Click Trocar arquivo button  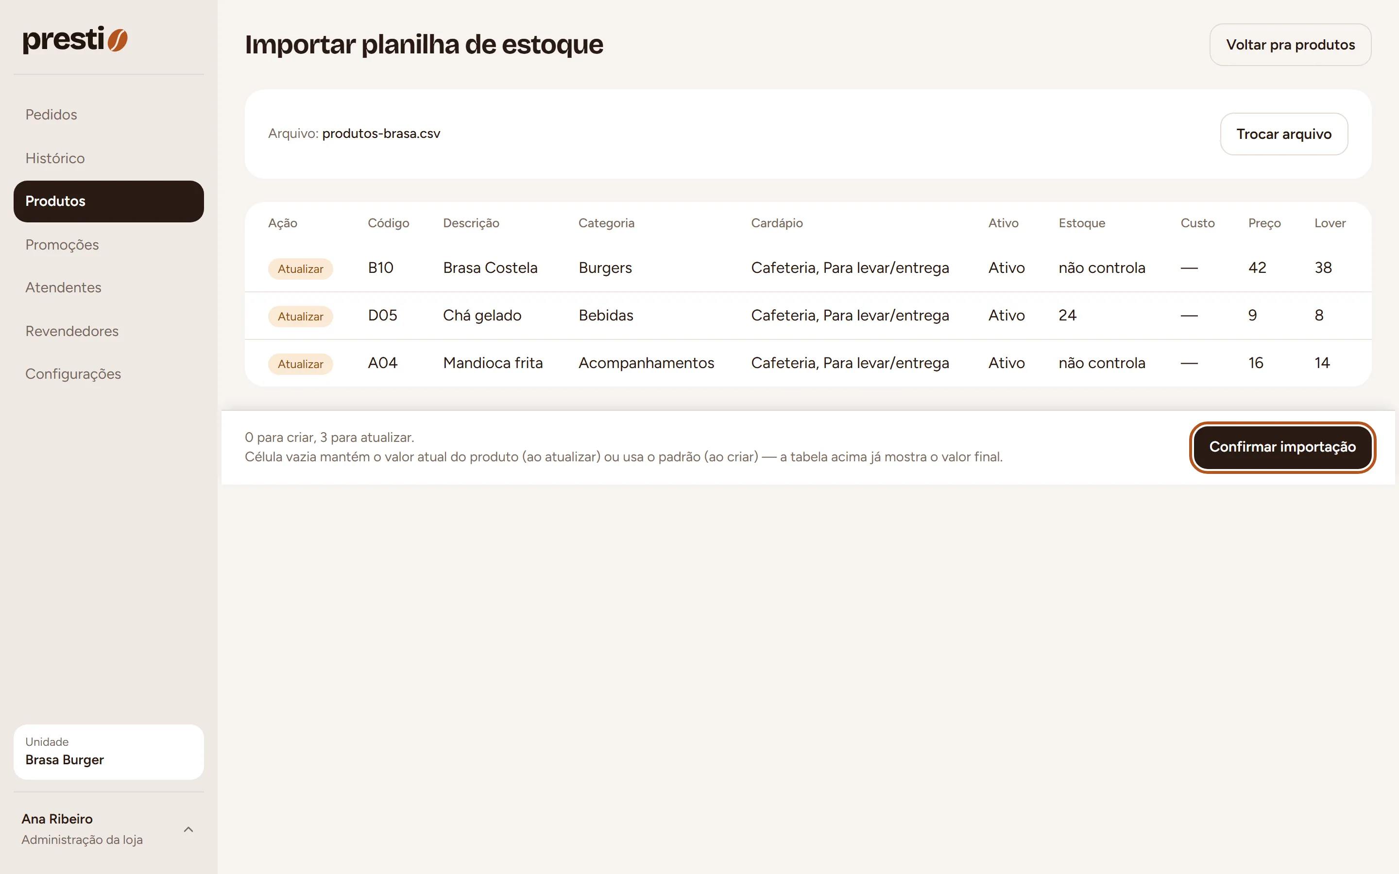coord(1283,134)
